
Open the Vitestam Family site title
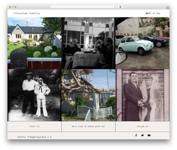click(x=27, y=13)
